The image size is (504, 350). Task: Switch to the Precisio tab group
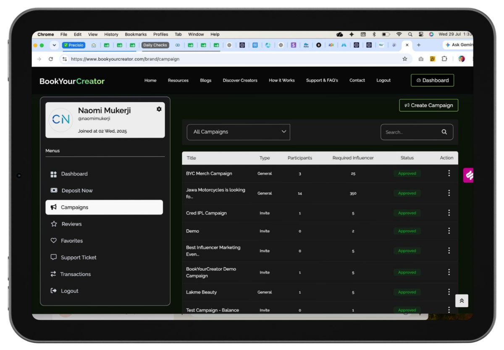tap(73, 45)
